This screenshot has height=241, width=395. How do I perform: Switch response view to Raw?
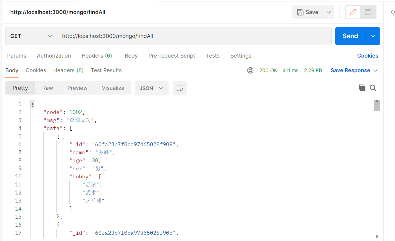tap(48, 88)
